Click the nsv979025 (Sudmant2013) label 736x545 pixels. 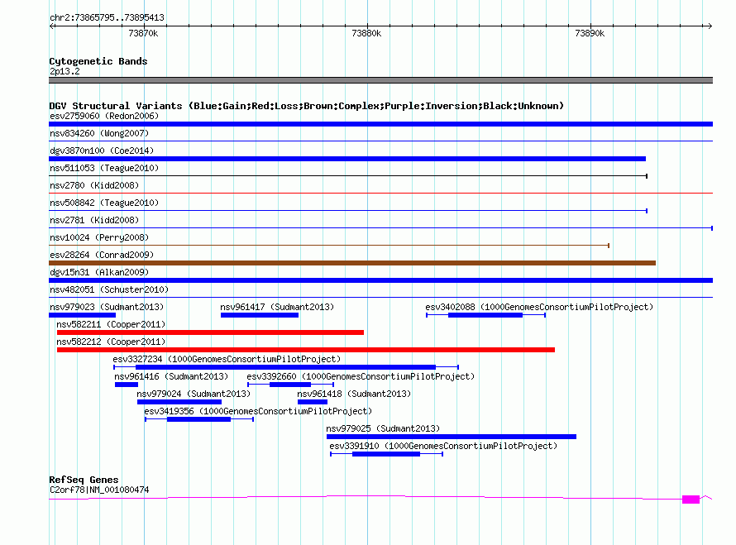point(383,428)
